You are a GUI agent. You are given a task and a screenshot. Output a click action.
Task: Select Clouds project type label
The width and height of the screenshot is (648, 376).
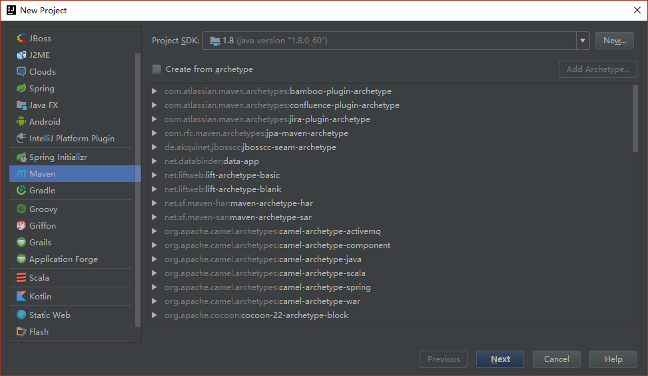pyautogui.click(x=42, y=71)
